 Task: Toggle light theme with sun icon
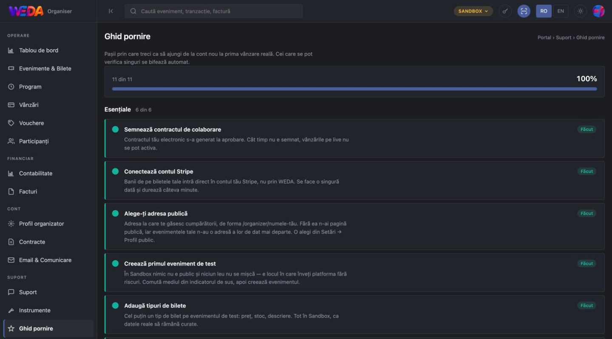pos(580,11)
